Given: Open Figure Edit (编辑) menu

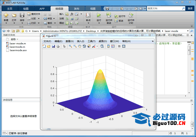Looking at the screenshot, I should 58,41.
